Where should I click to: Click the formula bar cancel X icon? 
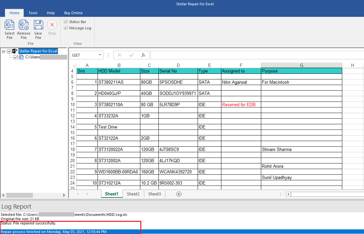(120, 55)
